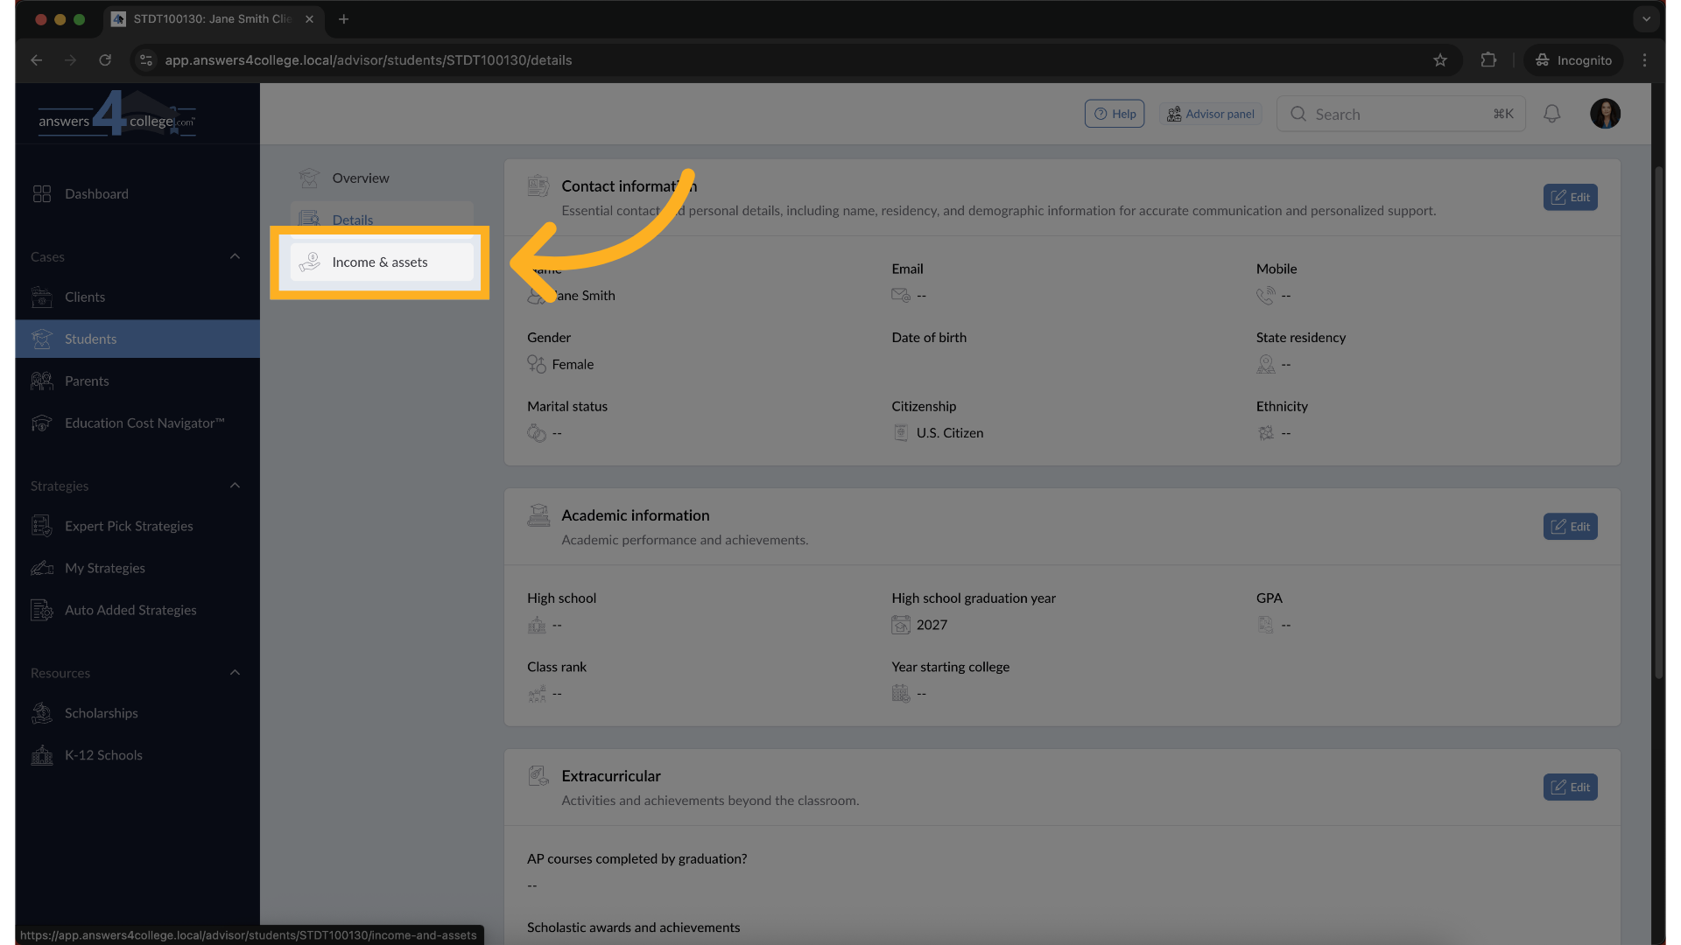The height and width of the screenshot is (945, 1681).
Task: Edit the Academic information section
Action: tap(1570, 527)
